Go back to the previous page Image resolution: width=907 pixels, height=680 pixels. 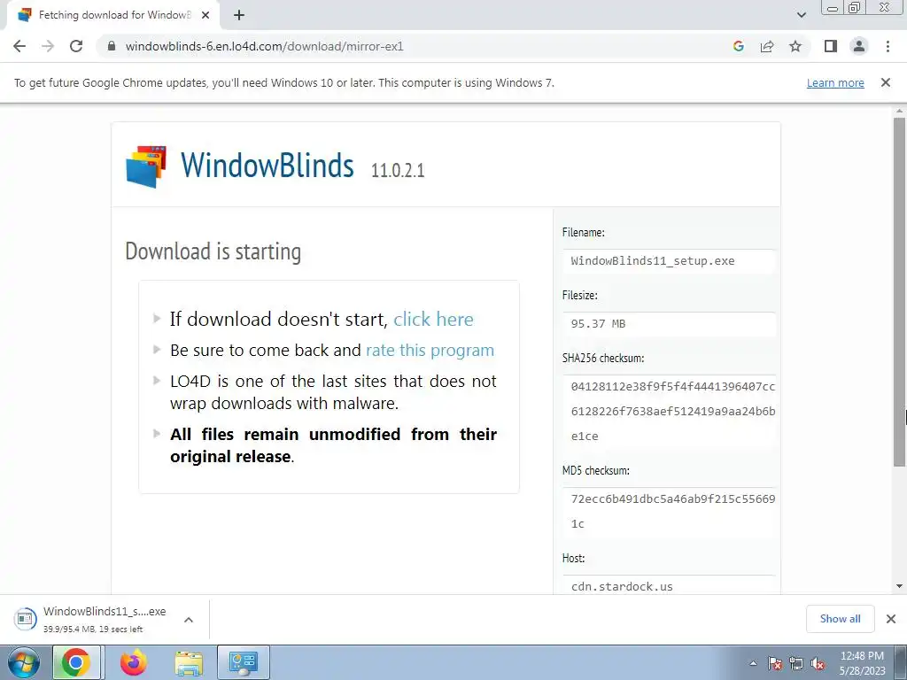19,46
